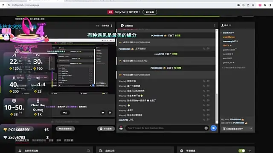
Task: Click PCR668899 in the tip leaderboard overlay
Action: click(x=18, y=130)
